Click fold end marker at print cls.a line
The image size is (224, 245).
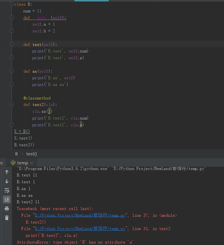pyautogui.click(x=12, y=125)
